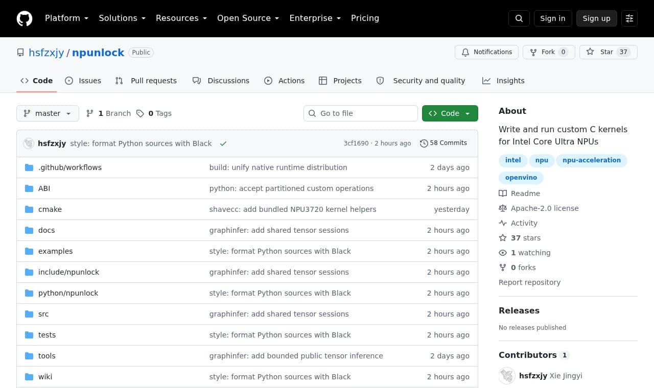Open the green Code dropdown
This screenshot has width=654, height=388.
coord(450,113)
